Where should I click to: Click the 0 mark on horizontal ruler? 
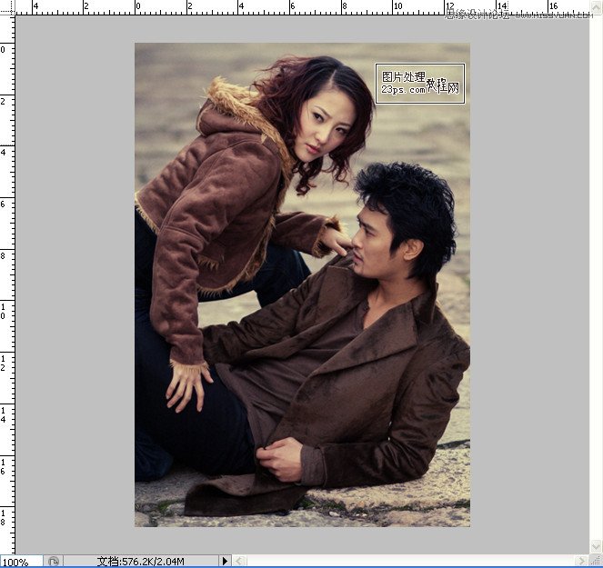tap(137, 7)
